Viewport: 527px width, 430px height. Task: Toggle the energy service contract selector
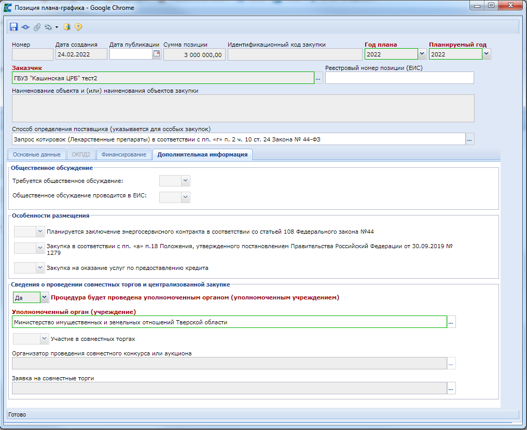[40, 232]
